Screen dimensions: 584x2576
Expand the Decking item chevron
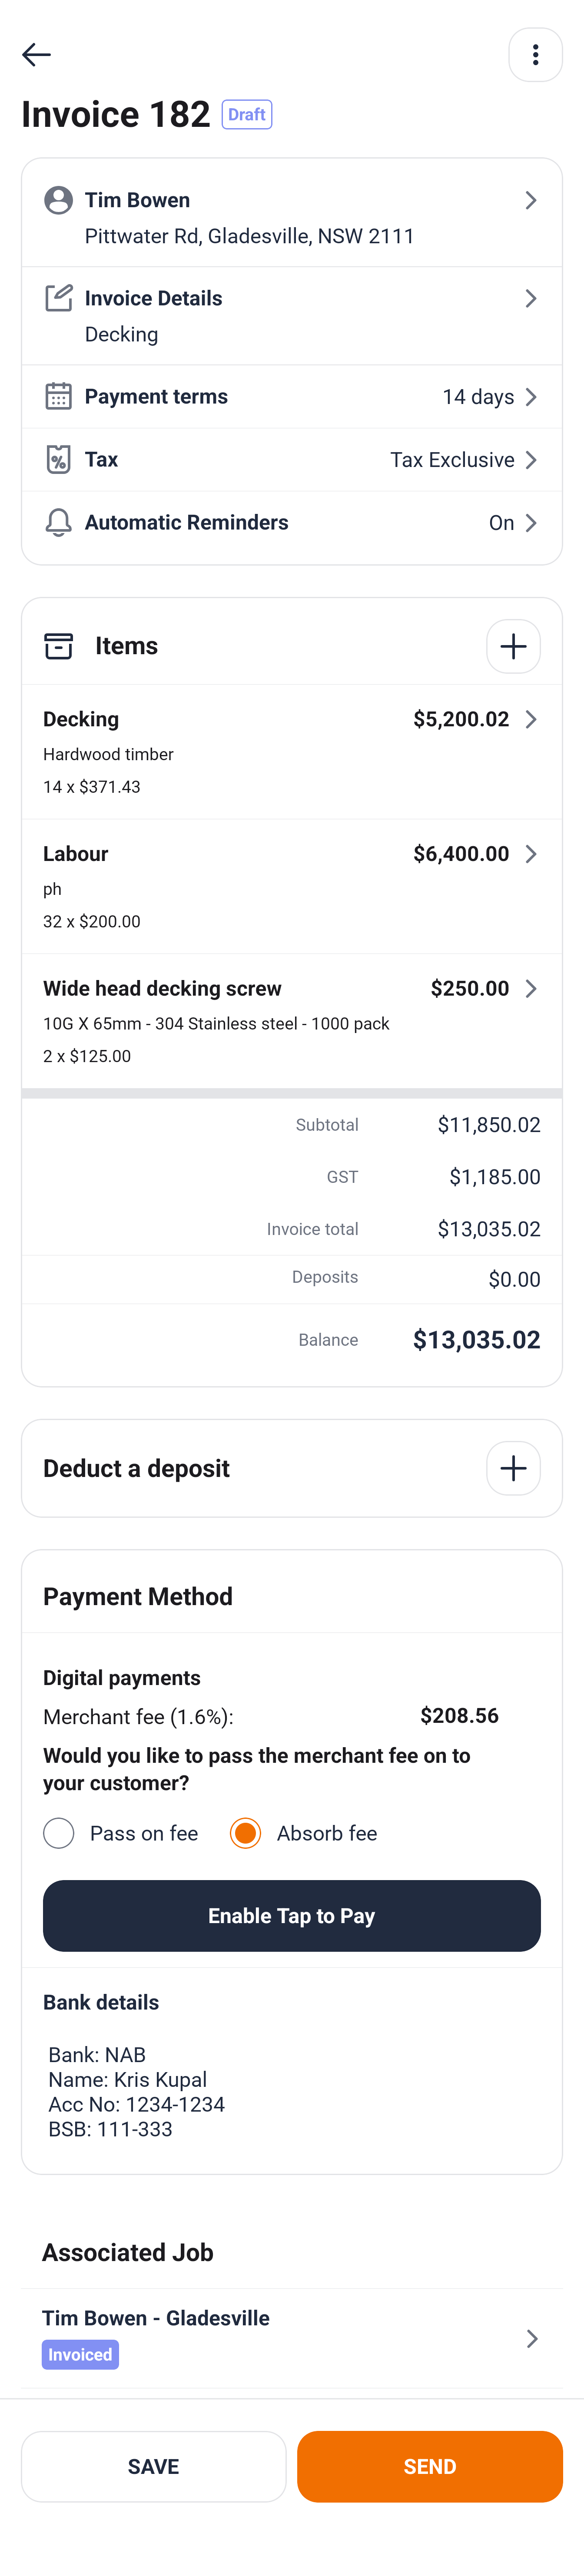tap(531, 720)
